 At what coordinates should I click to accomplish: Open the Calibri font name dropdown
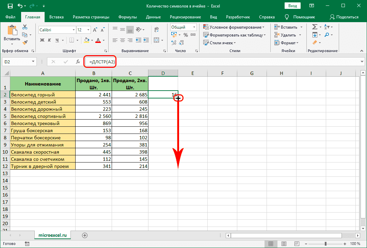point(73,30)
